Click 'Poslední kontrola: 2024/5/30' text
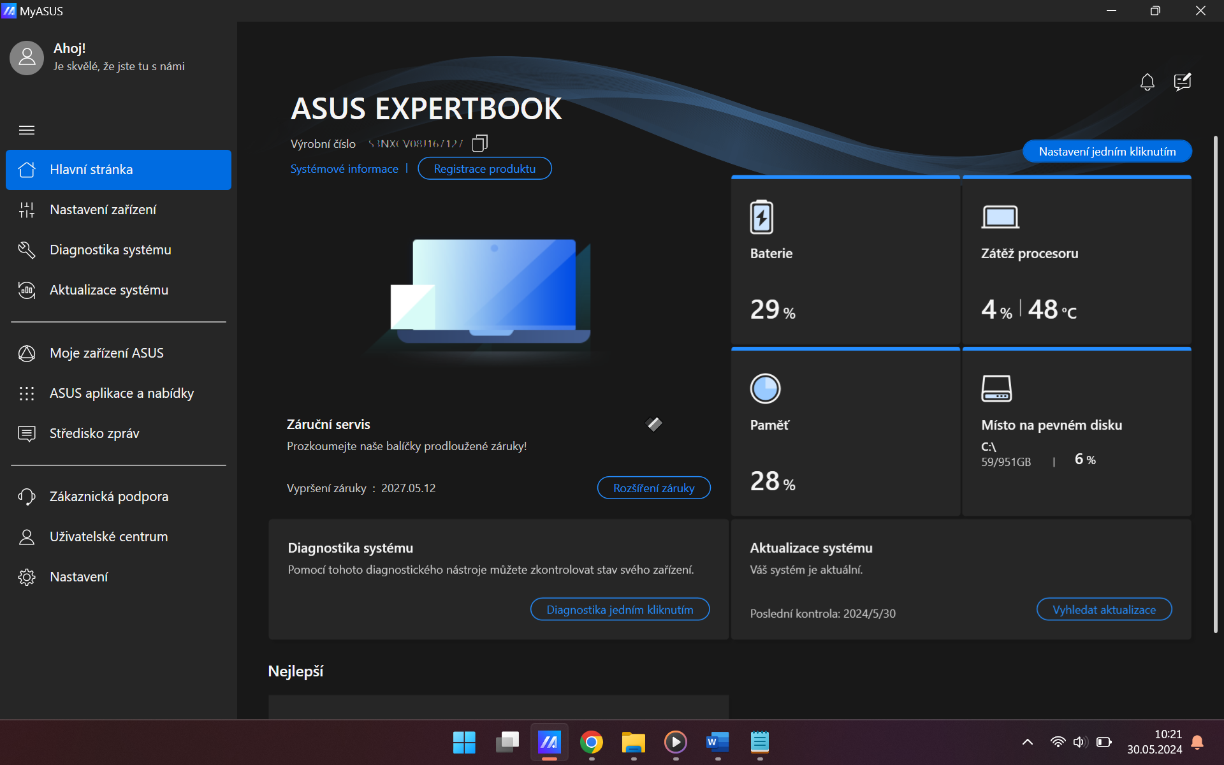The height and width of the screenshot is (765, 1224). pyautogui.click(x=822, y=614)
